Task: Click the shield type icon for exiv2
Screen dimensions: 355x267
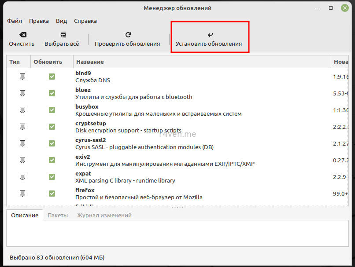Action: (x=22, y=160)
